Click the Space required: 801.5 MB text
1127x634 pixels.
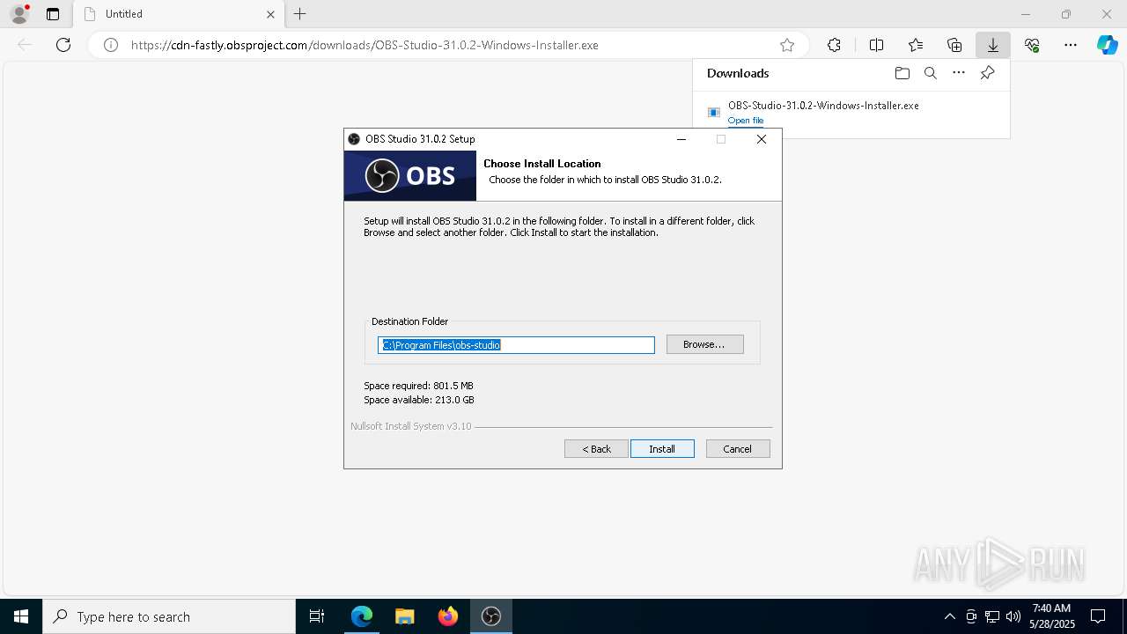click(418, 386)
